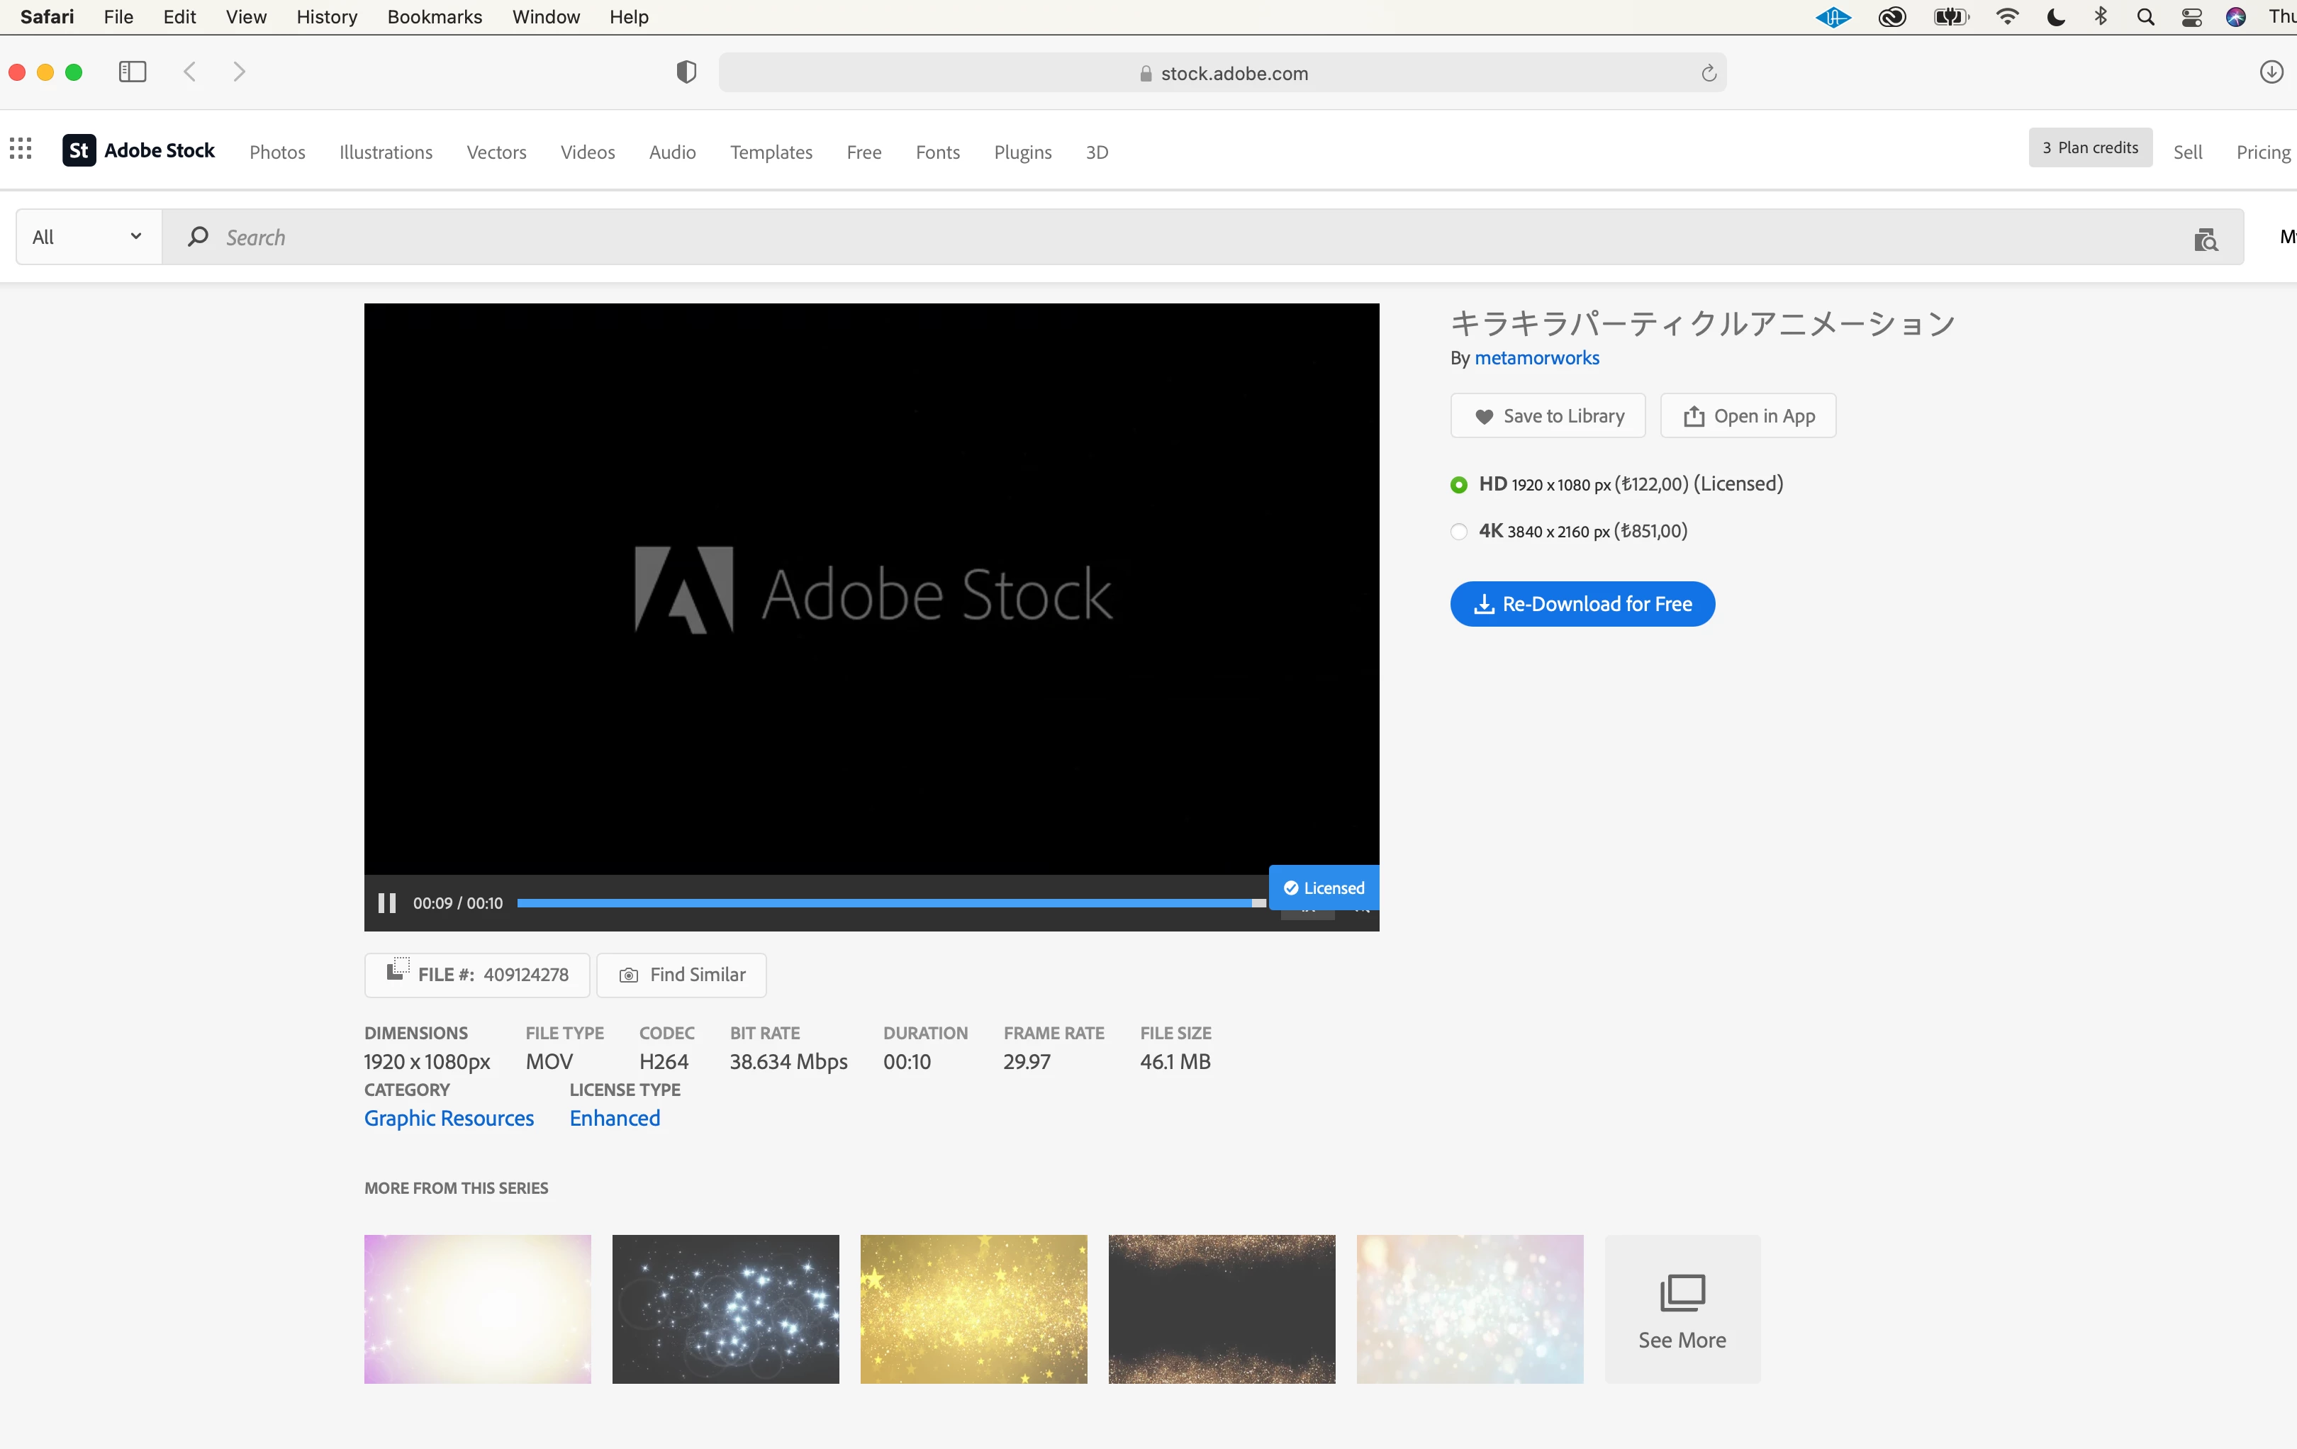Screen dimensions: 2297x1449
Task: Click the Adobe Stock St logo
Action: point(79,150)
